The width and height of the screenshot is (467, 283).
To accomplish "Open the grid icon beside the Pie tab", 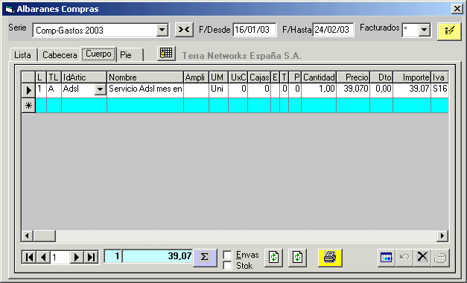I will 166,54.
